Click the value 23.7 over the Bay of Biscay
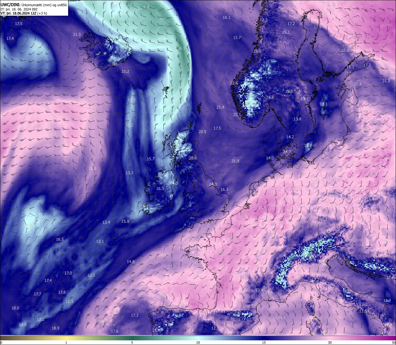Image resolution: width=396 pixels, height=345 pixels. tap(172, 267)
